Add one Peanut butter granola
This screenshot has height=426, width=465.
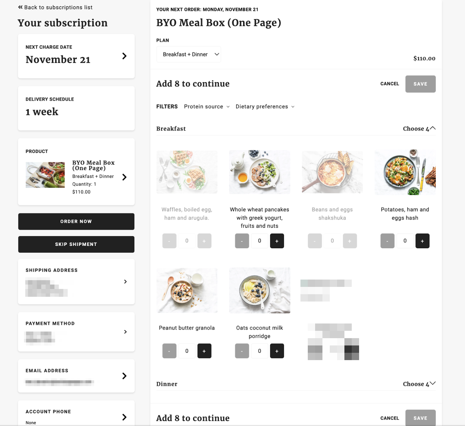(204, 351)
